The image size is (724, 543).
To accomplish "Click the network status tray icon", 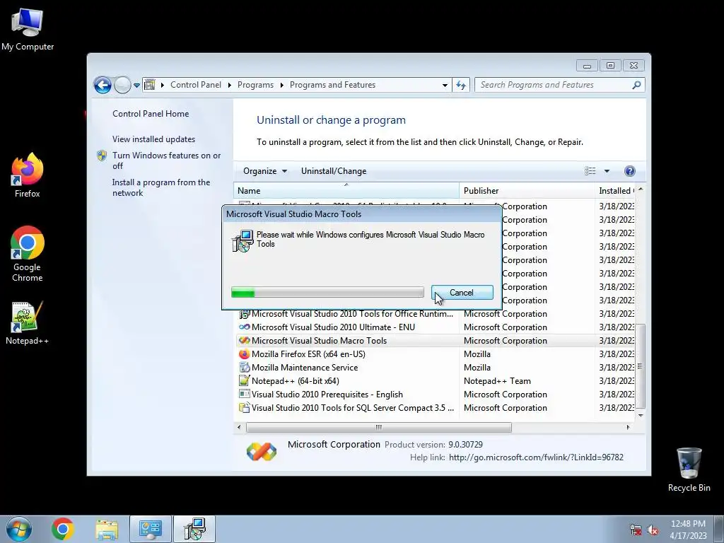I will 636,530.
